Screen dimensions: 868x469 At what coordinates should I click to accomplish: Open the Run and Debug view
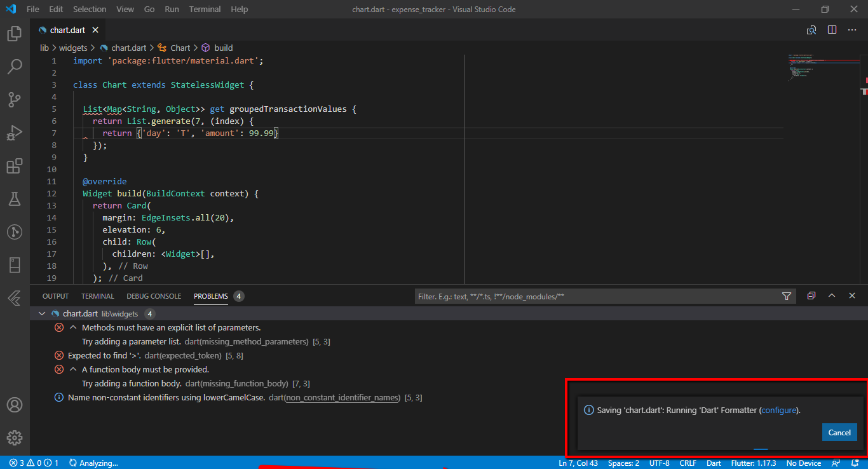[x=14, y=132]
